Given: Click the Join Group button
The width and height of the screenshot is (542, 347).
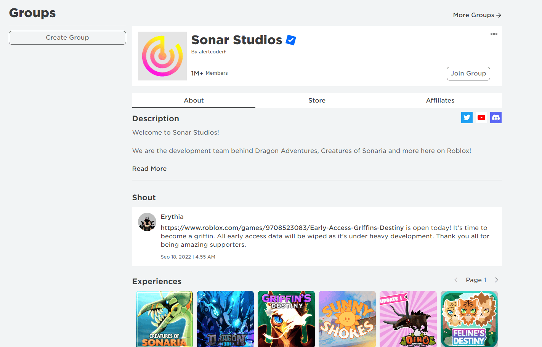Looking at the screenshot, I should pyautogui.click(x=468, y=74).
